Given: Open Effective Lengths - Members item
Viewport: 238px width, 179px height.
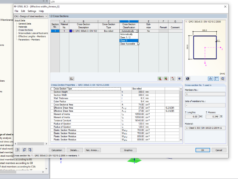Looking at the screenshot, I should pos(32,36).
